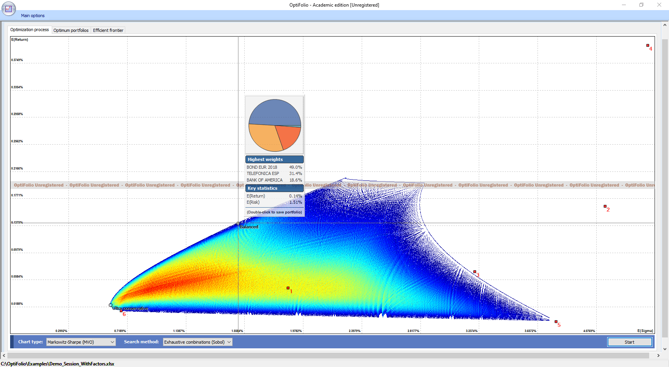
Task: Select the Optimization process tab
Action: pyautogui.click(x=30, y=30)
